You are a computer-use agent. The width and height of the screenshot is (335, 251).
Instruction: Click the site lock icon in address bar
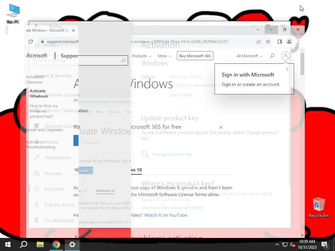coord(42,42)
